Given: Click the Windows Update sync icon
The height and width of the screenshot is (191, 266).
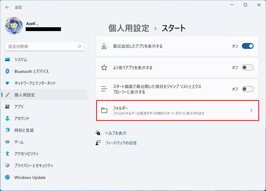Looking at the screenshot, I should pyautogui.click(x=7, y=177).
